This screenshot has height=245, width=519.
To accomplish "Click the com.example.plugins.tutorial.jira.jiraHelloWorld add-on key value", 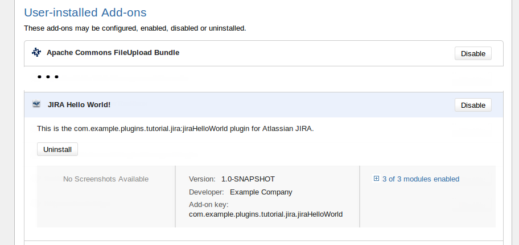I will pos(266,214).
